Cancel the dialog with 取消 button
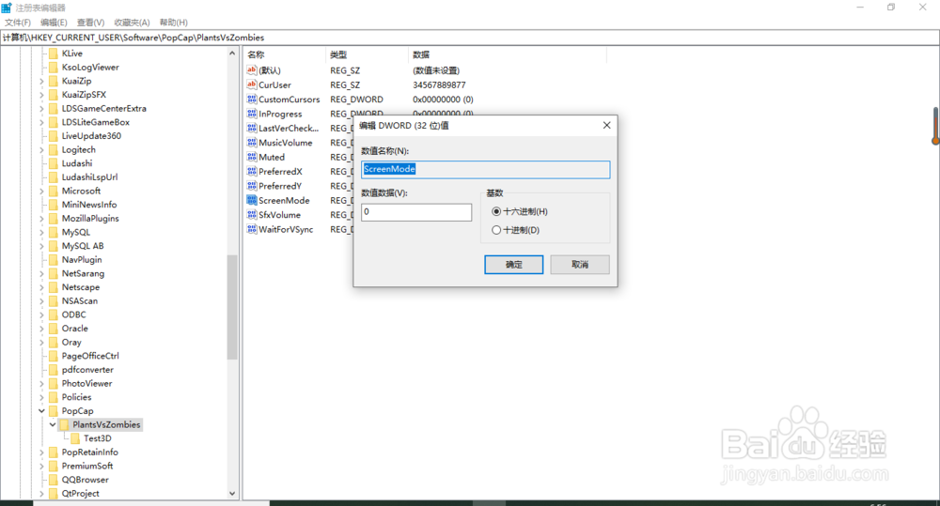940x506 pixels. pos(580,264)
